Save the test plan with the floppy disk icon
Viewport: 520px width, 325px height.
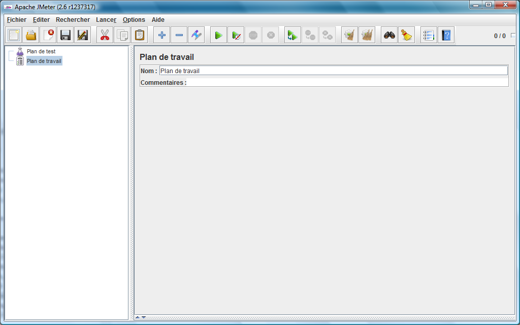coord(66,35)
